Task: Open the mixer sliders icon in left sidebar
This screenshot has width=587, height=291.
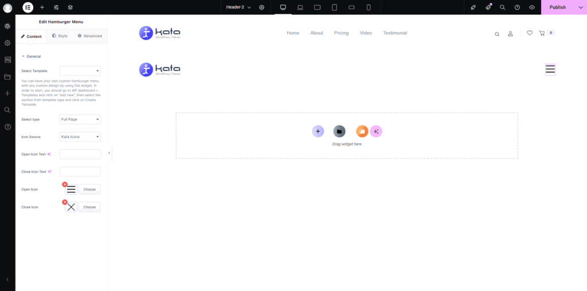Action: [x=7, y=60]
